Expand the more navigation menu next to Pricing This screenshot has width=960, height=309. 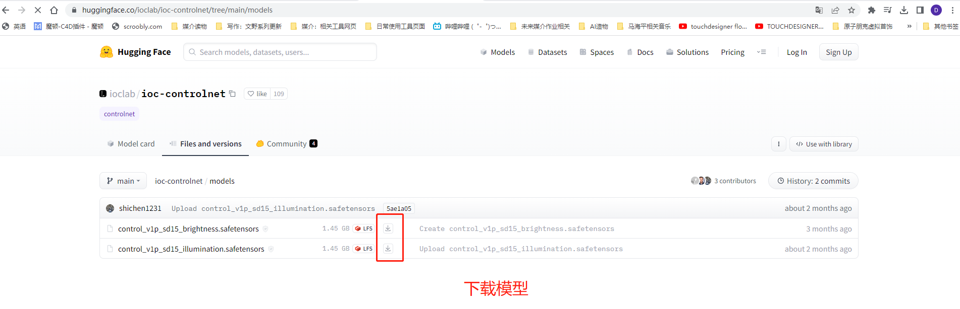tap(762, 52)
